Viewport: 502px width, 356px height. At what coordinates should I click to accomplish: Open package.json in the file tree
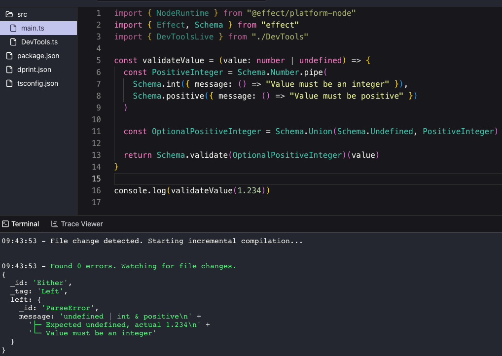pos(38,56)
